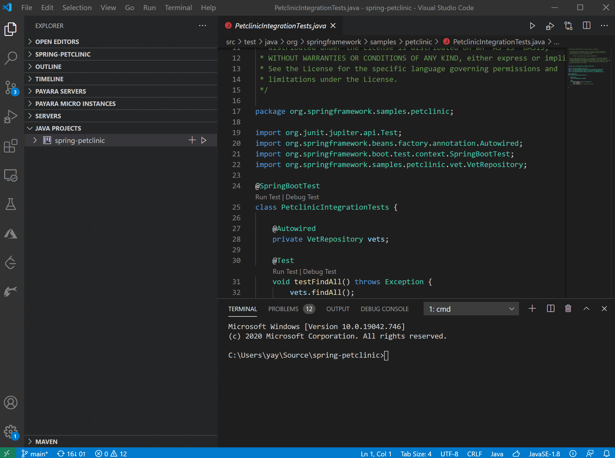Open errors and warnings count in status bar
The image size is (615, 458).
pyautogui.click(x=111, y=454)
